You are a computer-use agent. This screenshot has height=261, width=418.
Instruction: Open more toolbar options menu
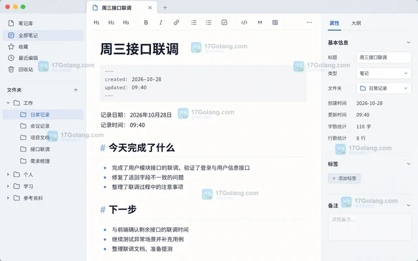click(309, 23)
